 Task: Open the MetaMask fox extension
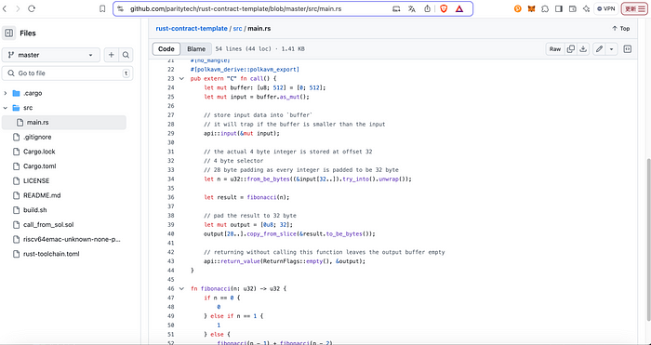(531, 8)
